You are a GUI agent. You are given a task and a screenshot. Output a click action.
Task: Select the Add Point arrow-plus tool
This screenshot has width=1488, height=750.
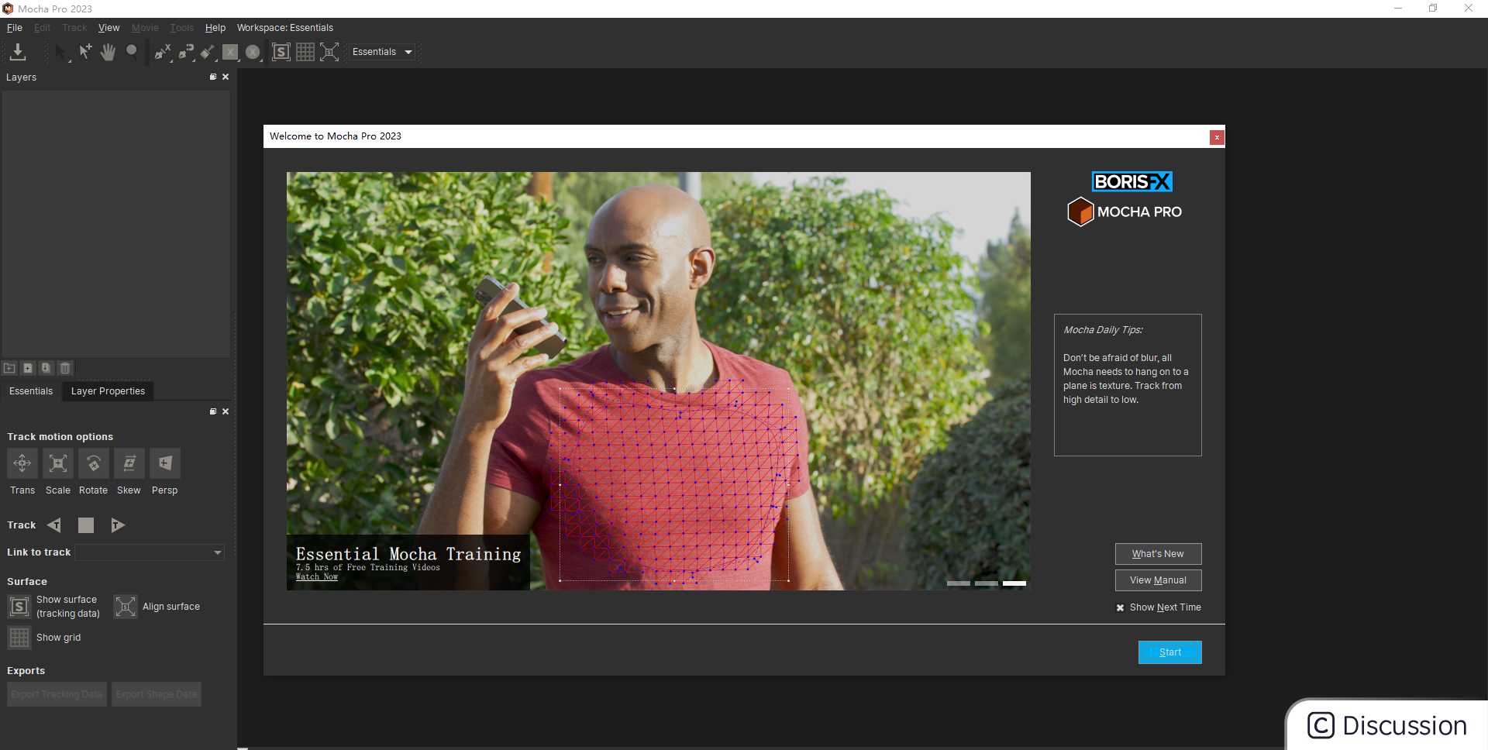click(x=85, y=52)
